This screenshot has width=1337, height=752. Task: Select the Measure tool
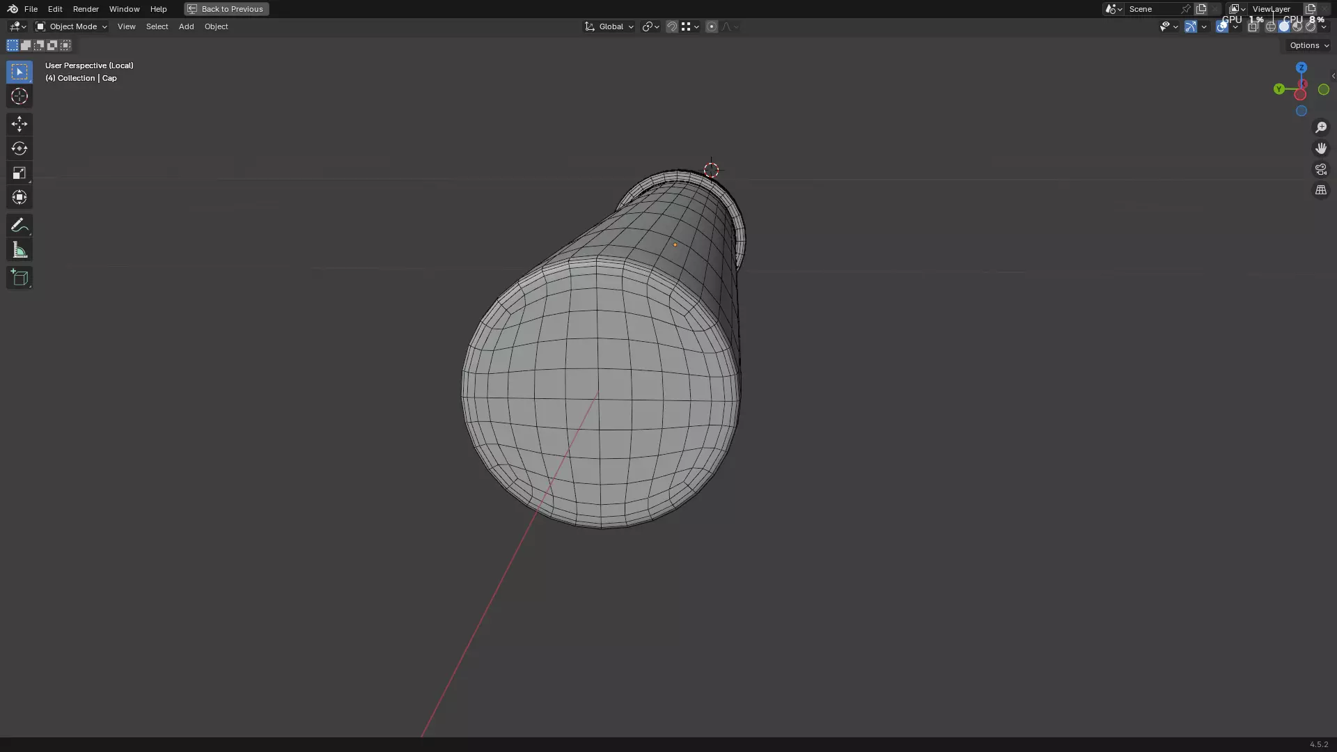pos(19,250)
